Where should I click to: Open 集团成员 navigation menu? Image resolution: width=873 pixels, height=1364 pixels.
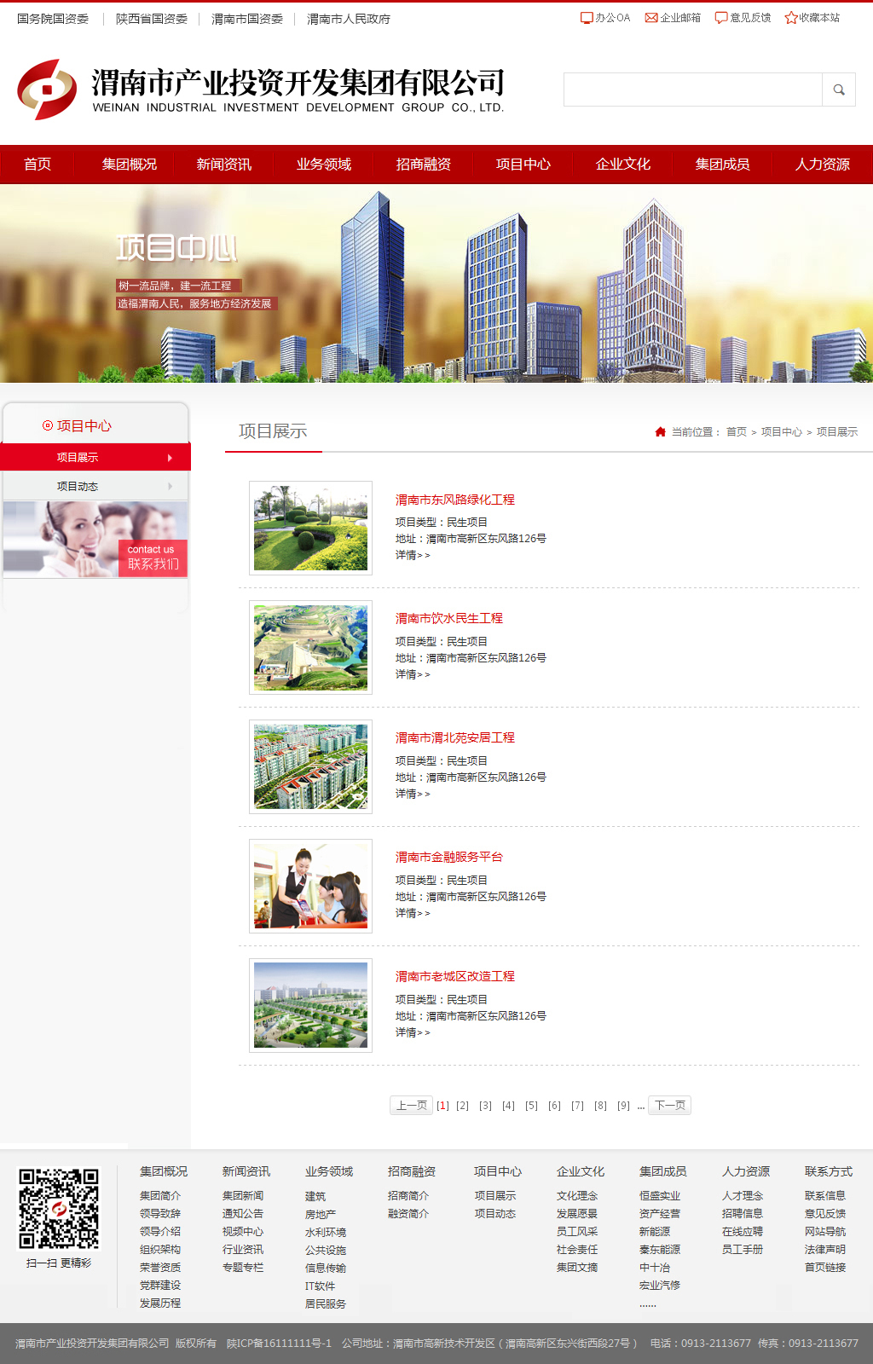(723, 165)
